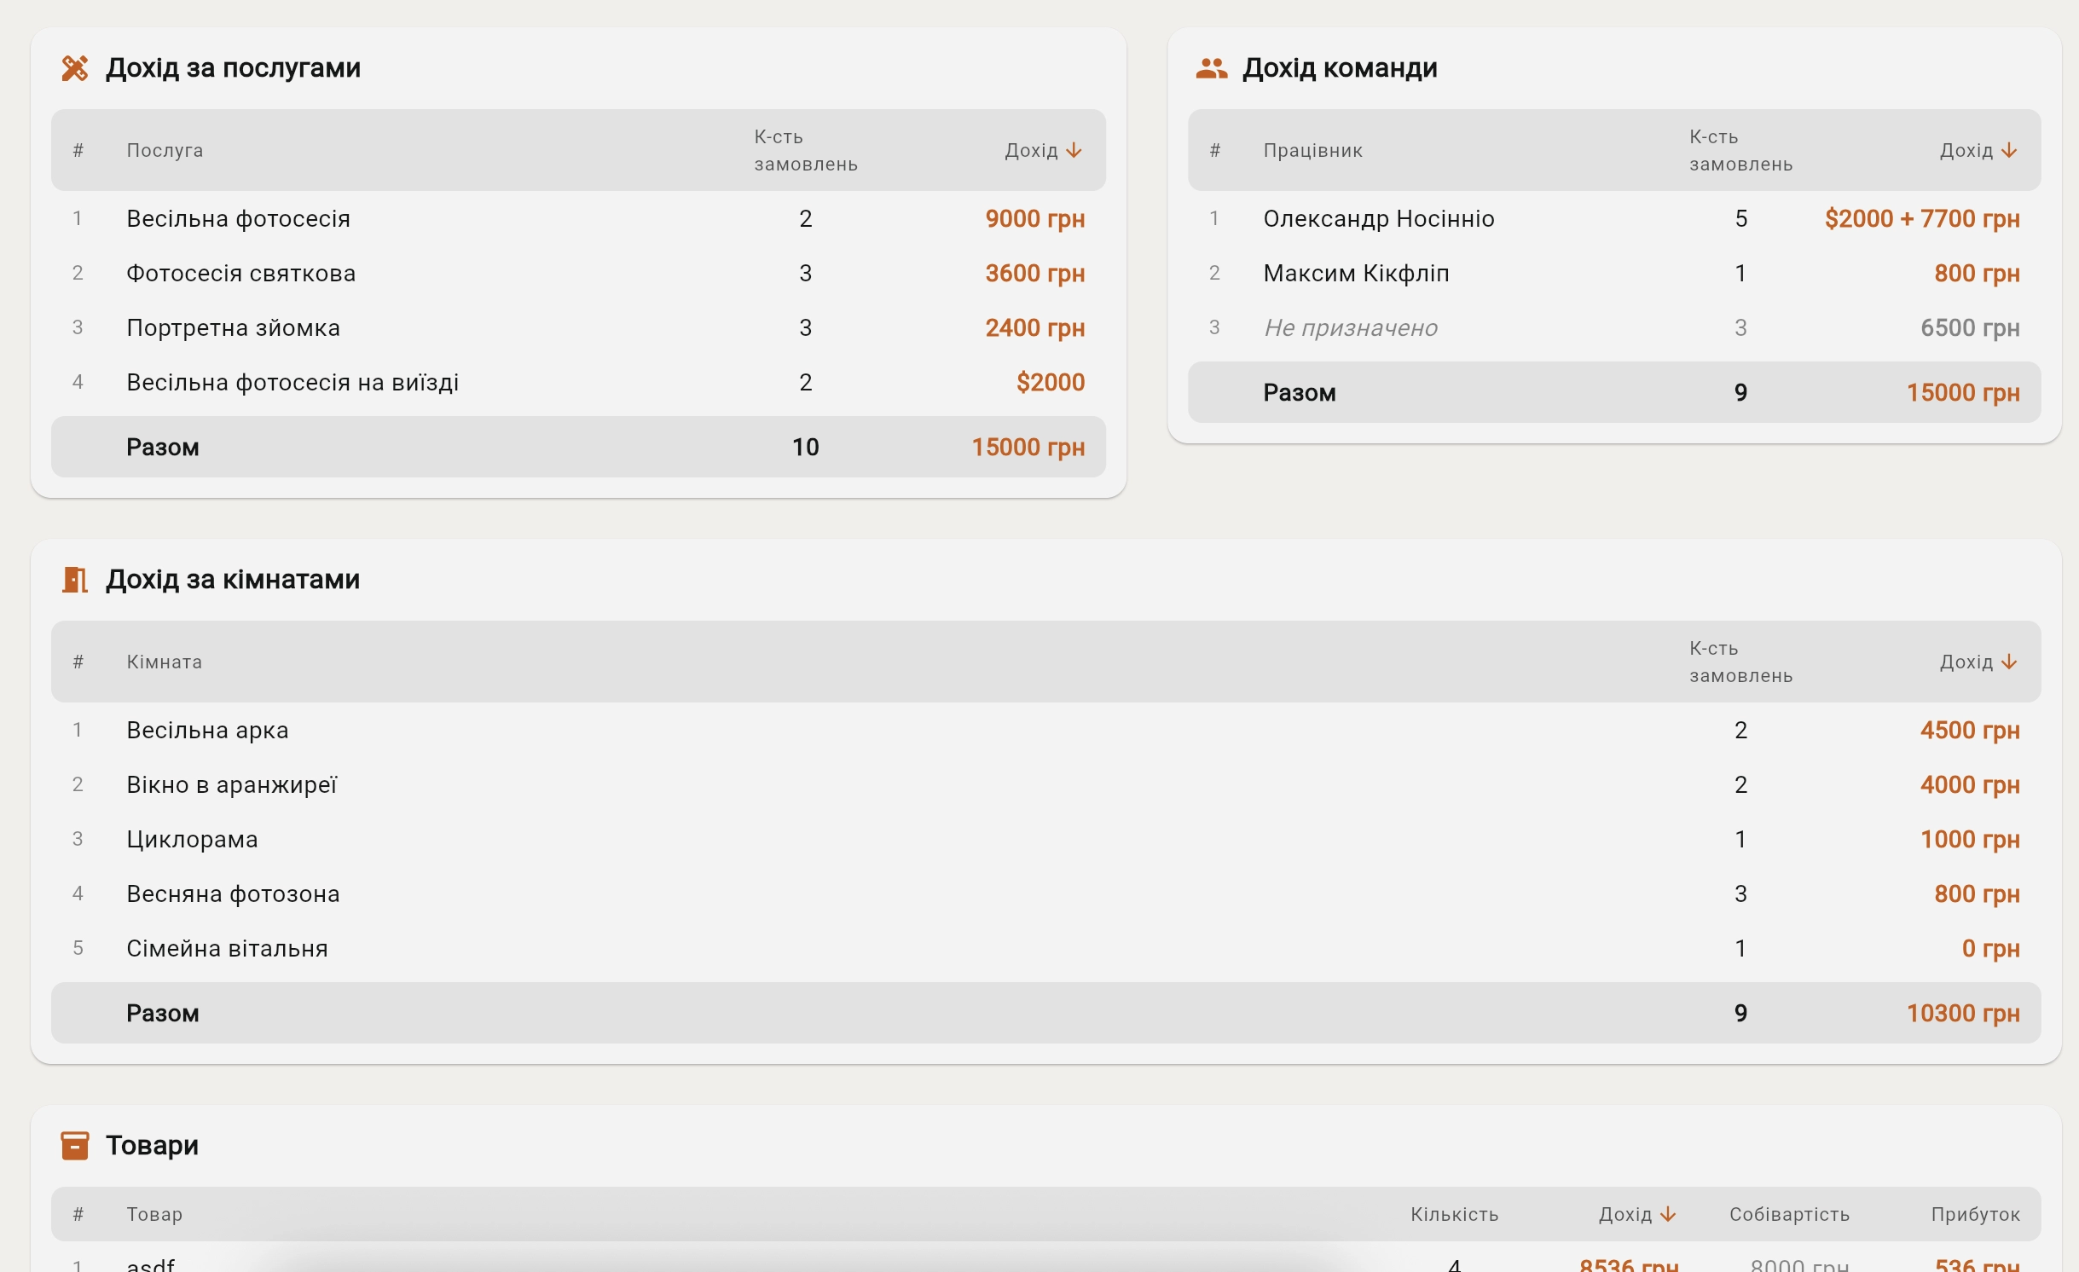Screen dimensions: 2079x1272
Task: Click sort arrow next to Дохід in team table
Action: pyautogui.click(x=2010, y=151)
